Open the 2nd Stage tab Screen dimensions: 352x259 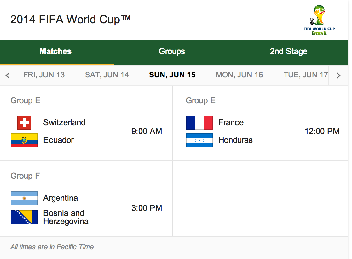pos(288,51)
